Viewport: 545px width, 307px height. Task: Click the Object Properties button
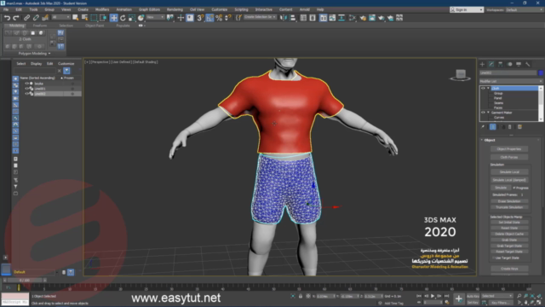(509, 149)
